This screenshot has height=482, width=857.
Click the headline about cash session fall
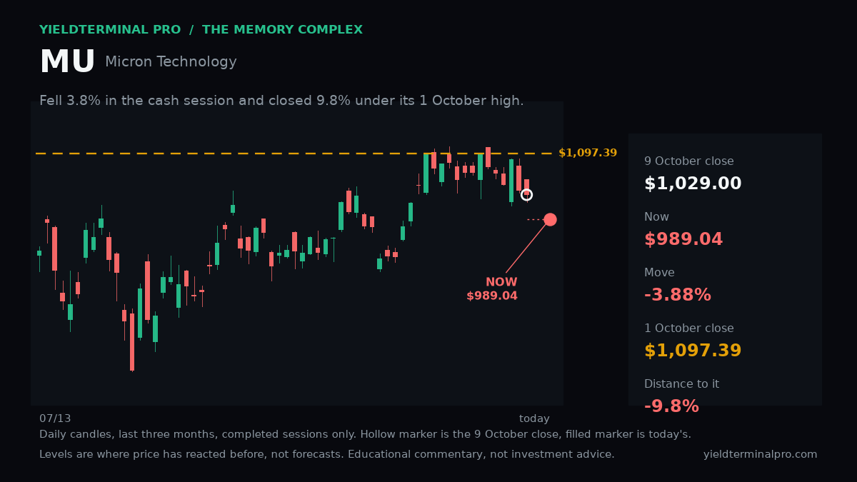click(281, 101)
